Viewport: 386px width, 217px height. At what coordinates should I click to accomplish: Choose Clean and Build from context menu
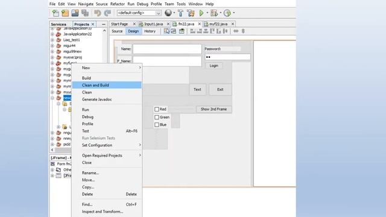point(107,85)
